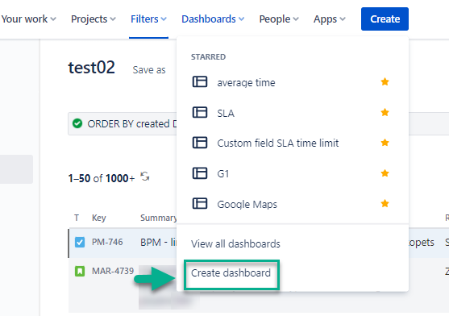Screen dimensions: 449x316
Task: Click dashboard icon for Custom field SLA time limit
Action: click(200, 143)
